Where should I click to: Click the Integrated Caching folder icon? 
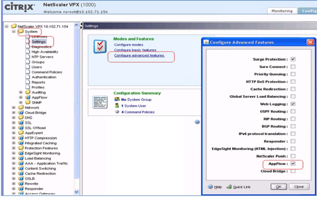[x=21, y=143]
